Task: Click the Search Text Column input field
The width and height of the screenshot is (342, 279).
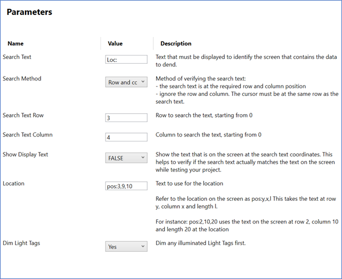Action: [126, 137]
